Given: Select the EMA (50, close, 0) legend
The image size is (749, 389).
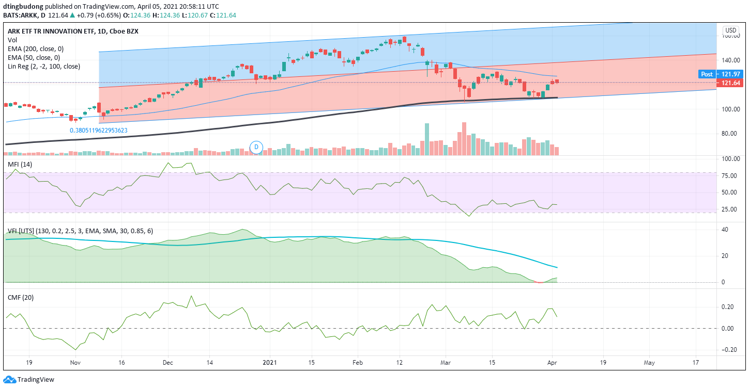Looking at the screenshot, I should click(34, 57).
